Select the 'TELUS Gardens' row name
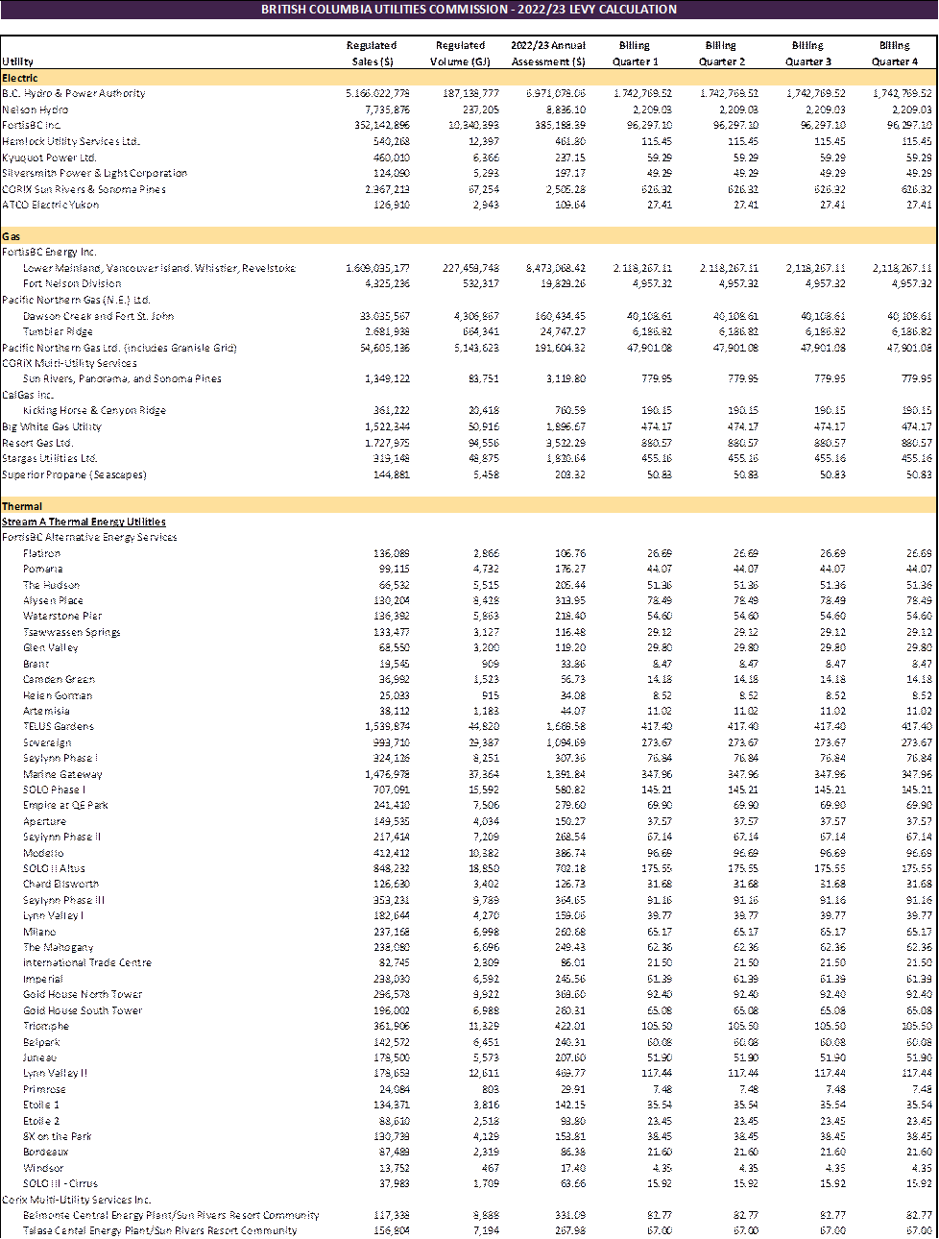Screen dimensions: 939x1239 click(59, 726)
